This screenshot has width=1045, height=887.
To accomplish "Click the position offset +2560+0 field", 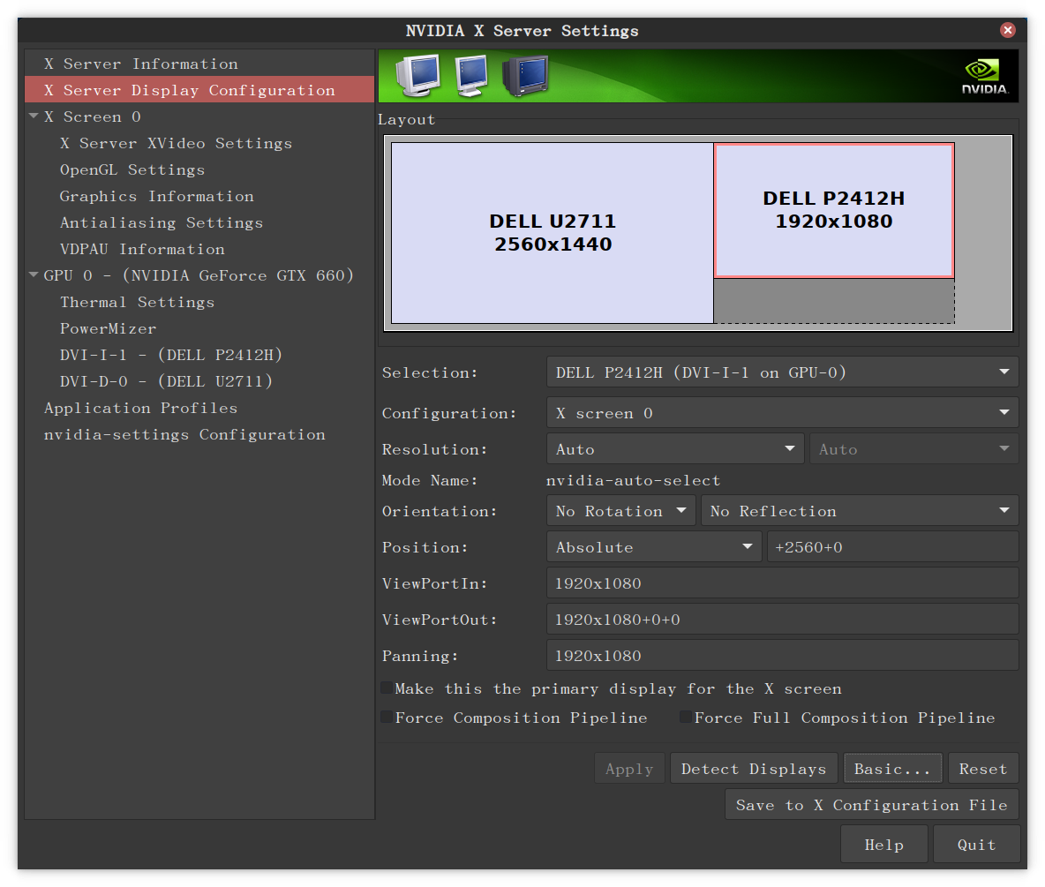I will pos(892,546).
